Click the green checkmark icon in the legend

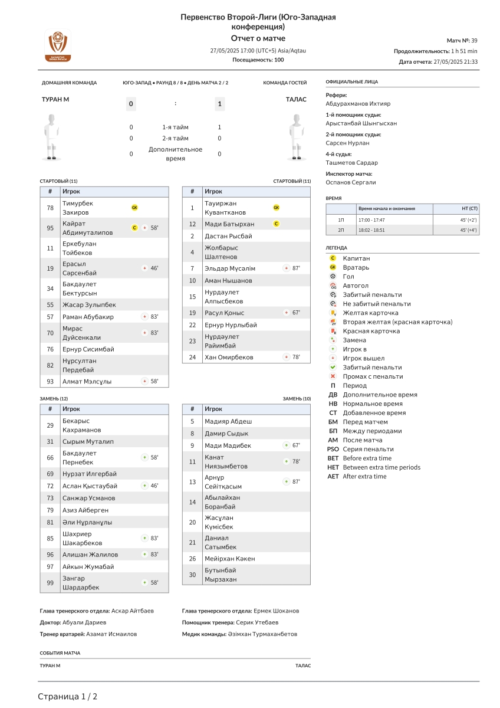(x=333, y=368)
